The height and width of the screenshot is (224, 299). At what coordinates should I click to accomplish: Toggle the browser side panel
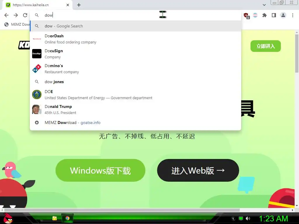tap(274, 15)
